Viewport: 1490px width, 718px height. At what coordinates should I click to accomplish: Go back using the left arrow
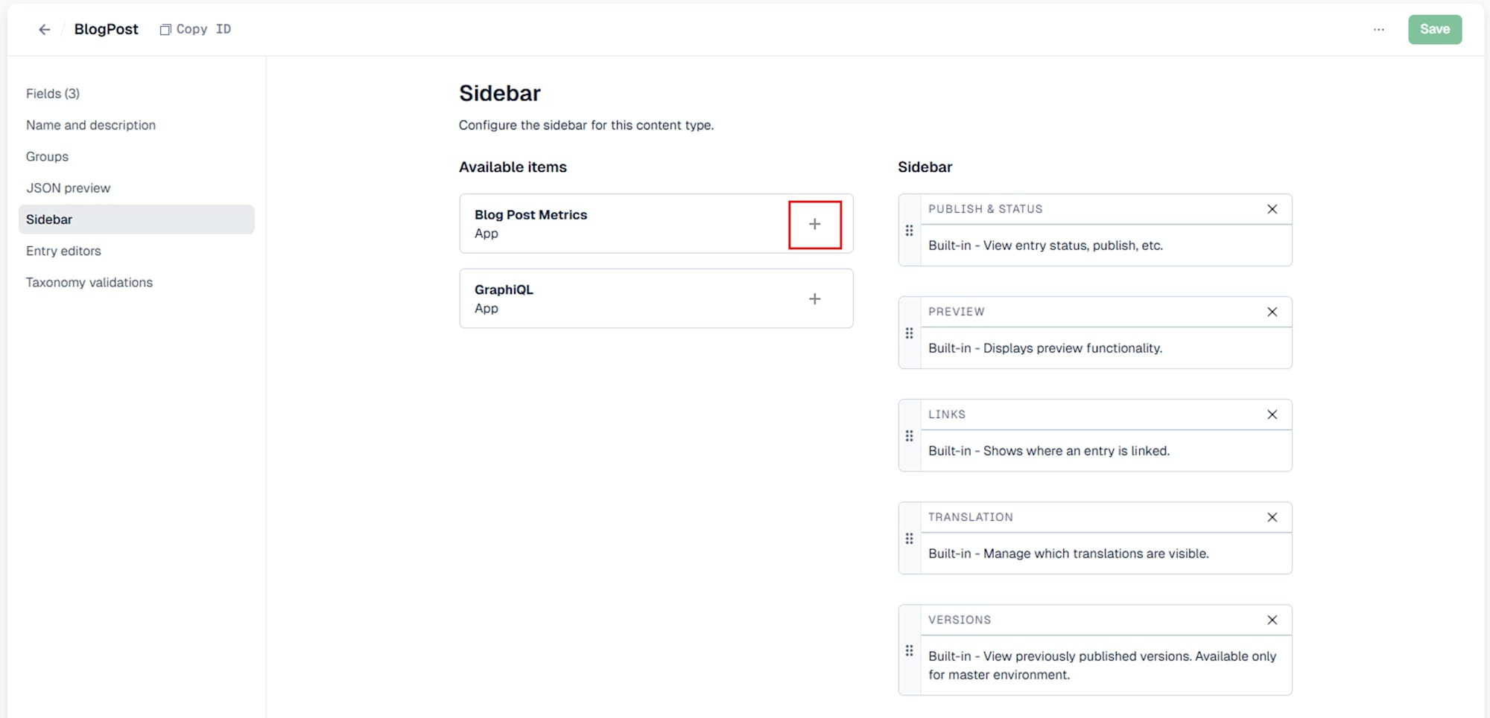click(x=45, y=29)
